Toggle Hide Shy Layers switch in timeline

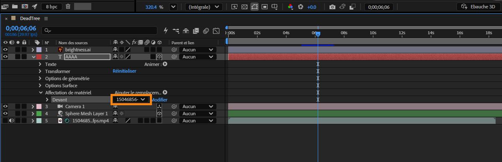coord(186,30)
